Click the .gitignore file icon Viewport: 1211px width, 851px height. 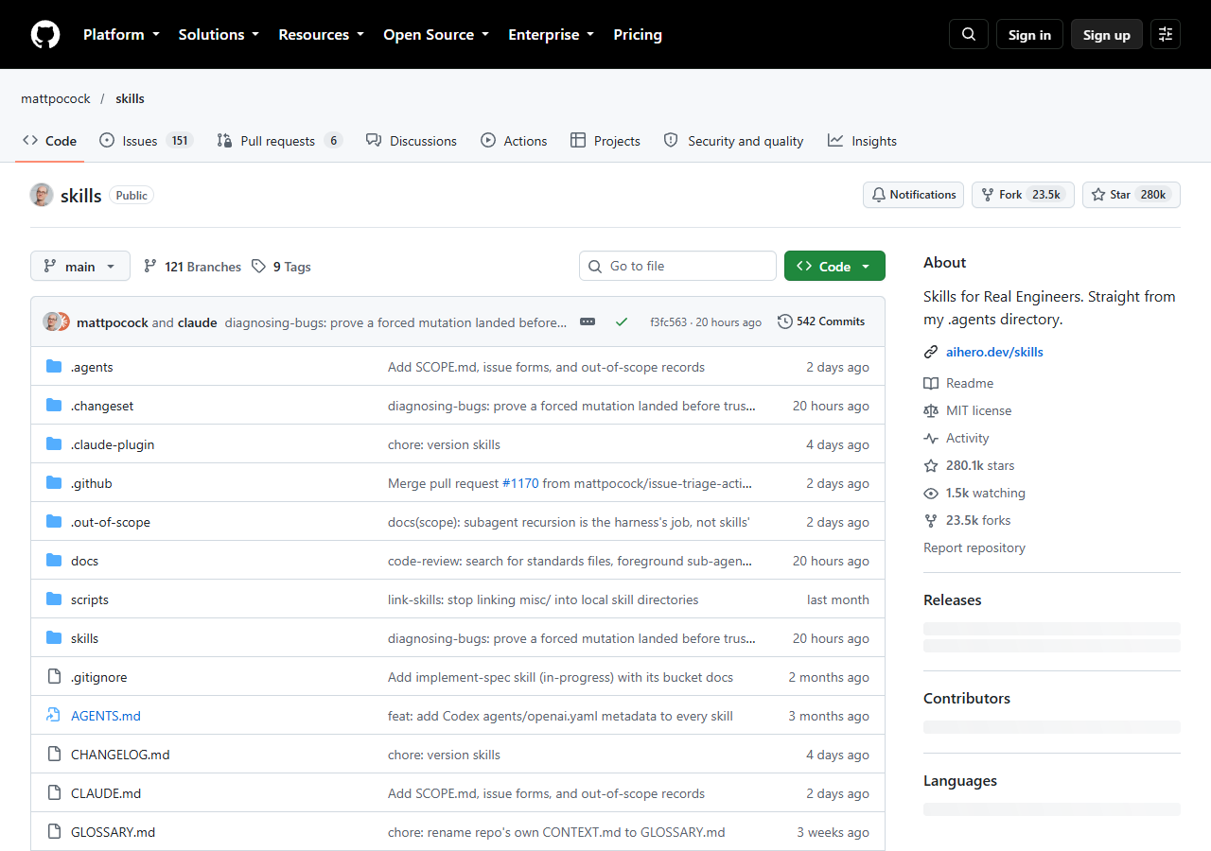pyautogui.click(x=54, y=677)
